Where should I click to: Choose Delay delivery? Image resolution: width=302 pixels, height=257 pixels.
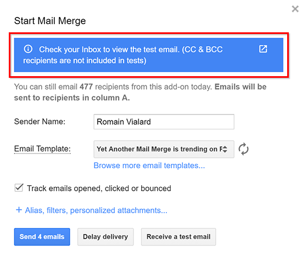(x=105, y=237)
